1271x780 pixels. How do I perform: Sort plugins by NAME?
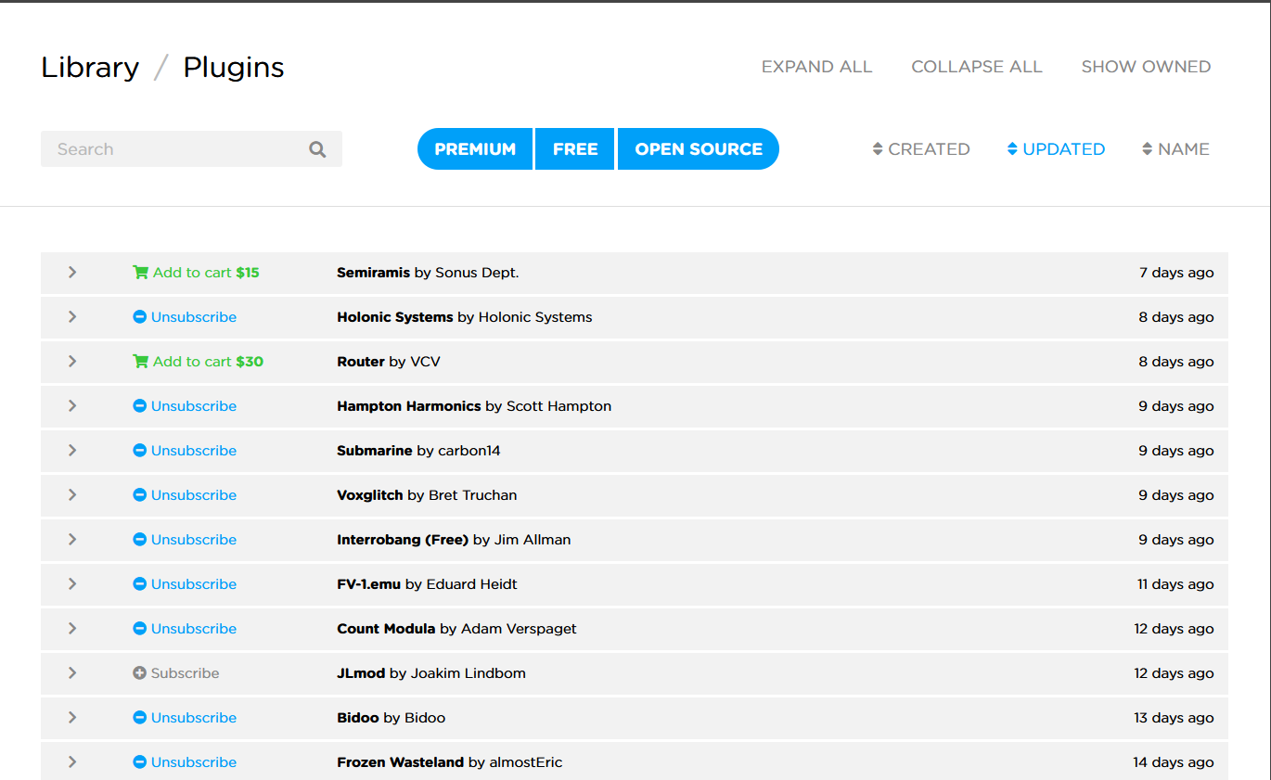click(x=1175, y=149)
